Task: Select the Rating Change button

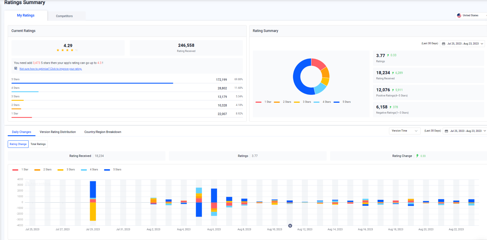Action: tap(18, 144)
